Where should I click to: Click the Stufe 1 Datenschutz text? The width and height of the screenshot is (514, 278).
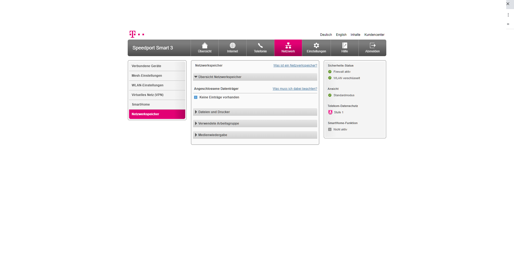coord(339,112)
